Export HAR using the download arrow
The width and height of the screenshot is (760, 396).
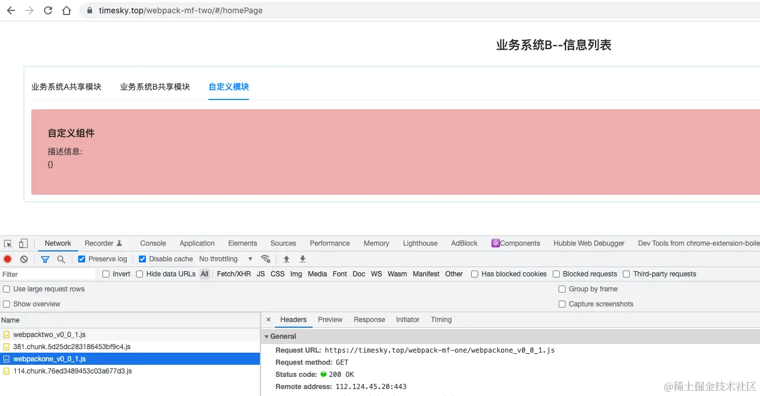(x=302, y=259)
